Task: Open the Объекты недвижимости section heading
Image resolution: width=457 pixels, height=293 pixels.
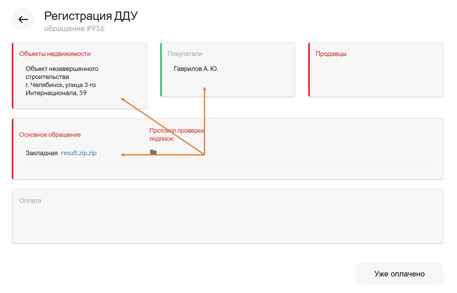Action: (55, 54)
